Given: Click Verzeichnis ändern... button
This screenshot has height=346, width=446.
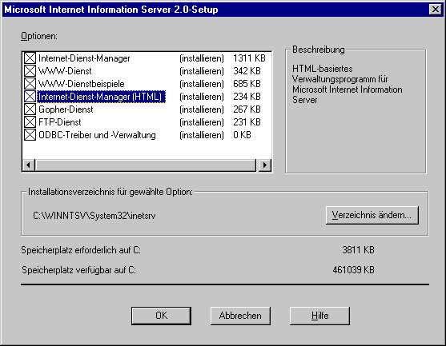Looking at the screenshot, I should coord(372,215).
